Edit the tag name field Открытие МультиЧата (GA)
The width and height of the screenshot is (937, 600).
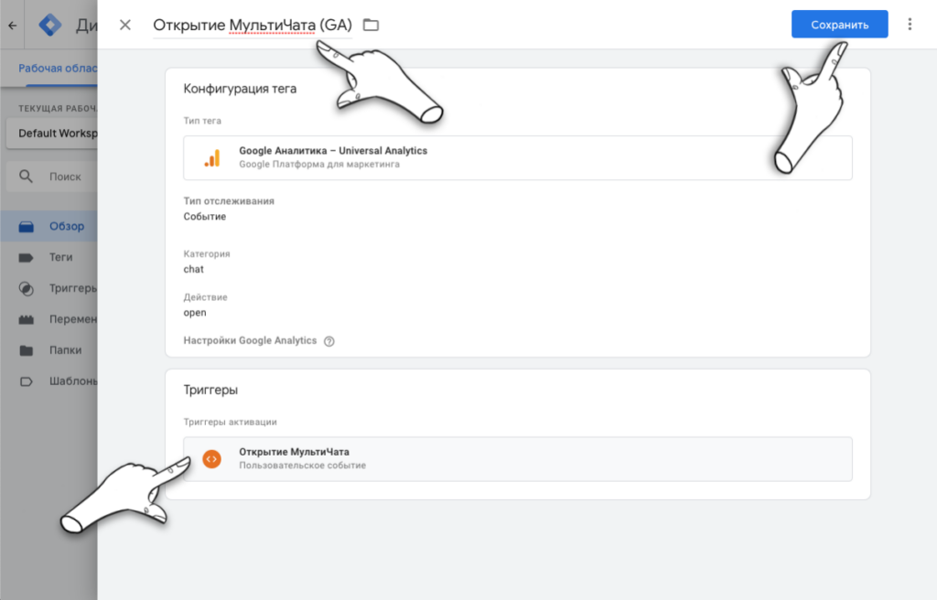(252, 25)
